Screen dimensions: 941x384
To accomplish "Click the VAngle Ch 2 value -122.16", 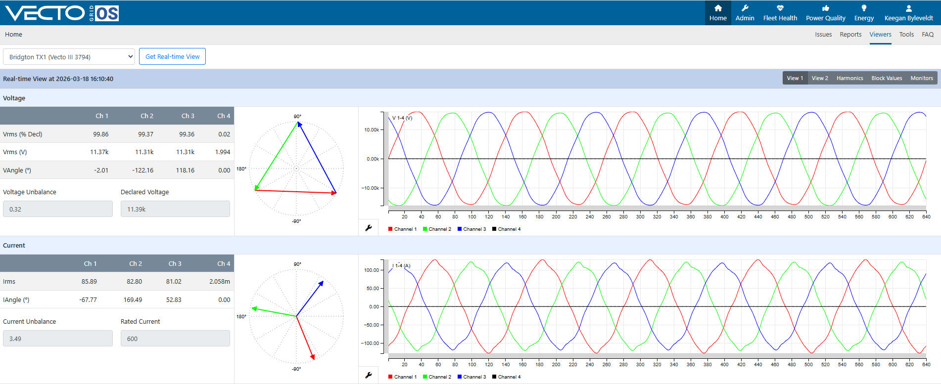I will (142, 171).
